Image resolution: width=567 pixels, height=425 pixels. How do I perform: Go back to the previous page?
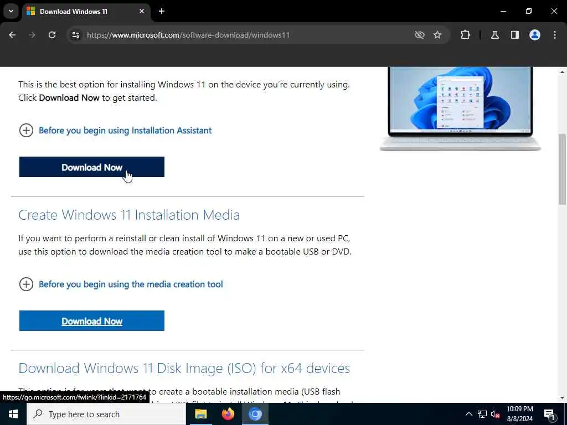12,35
